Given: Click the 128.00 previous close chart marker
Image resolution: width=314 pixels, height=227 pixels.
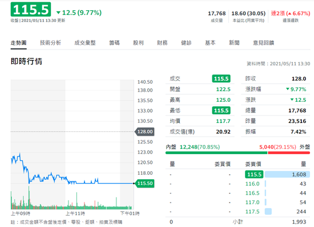Looking at the screenshot, I should click(x=145, y=131).
